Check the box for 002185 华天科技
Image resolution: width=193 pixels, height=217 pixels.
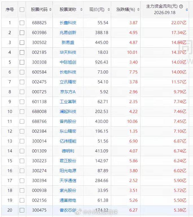pyautogui.click(x=22, y=52)
